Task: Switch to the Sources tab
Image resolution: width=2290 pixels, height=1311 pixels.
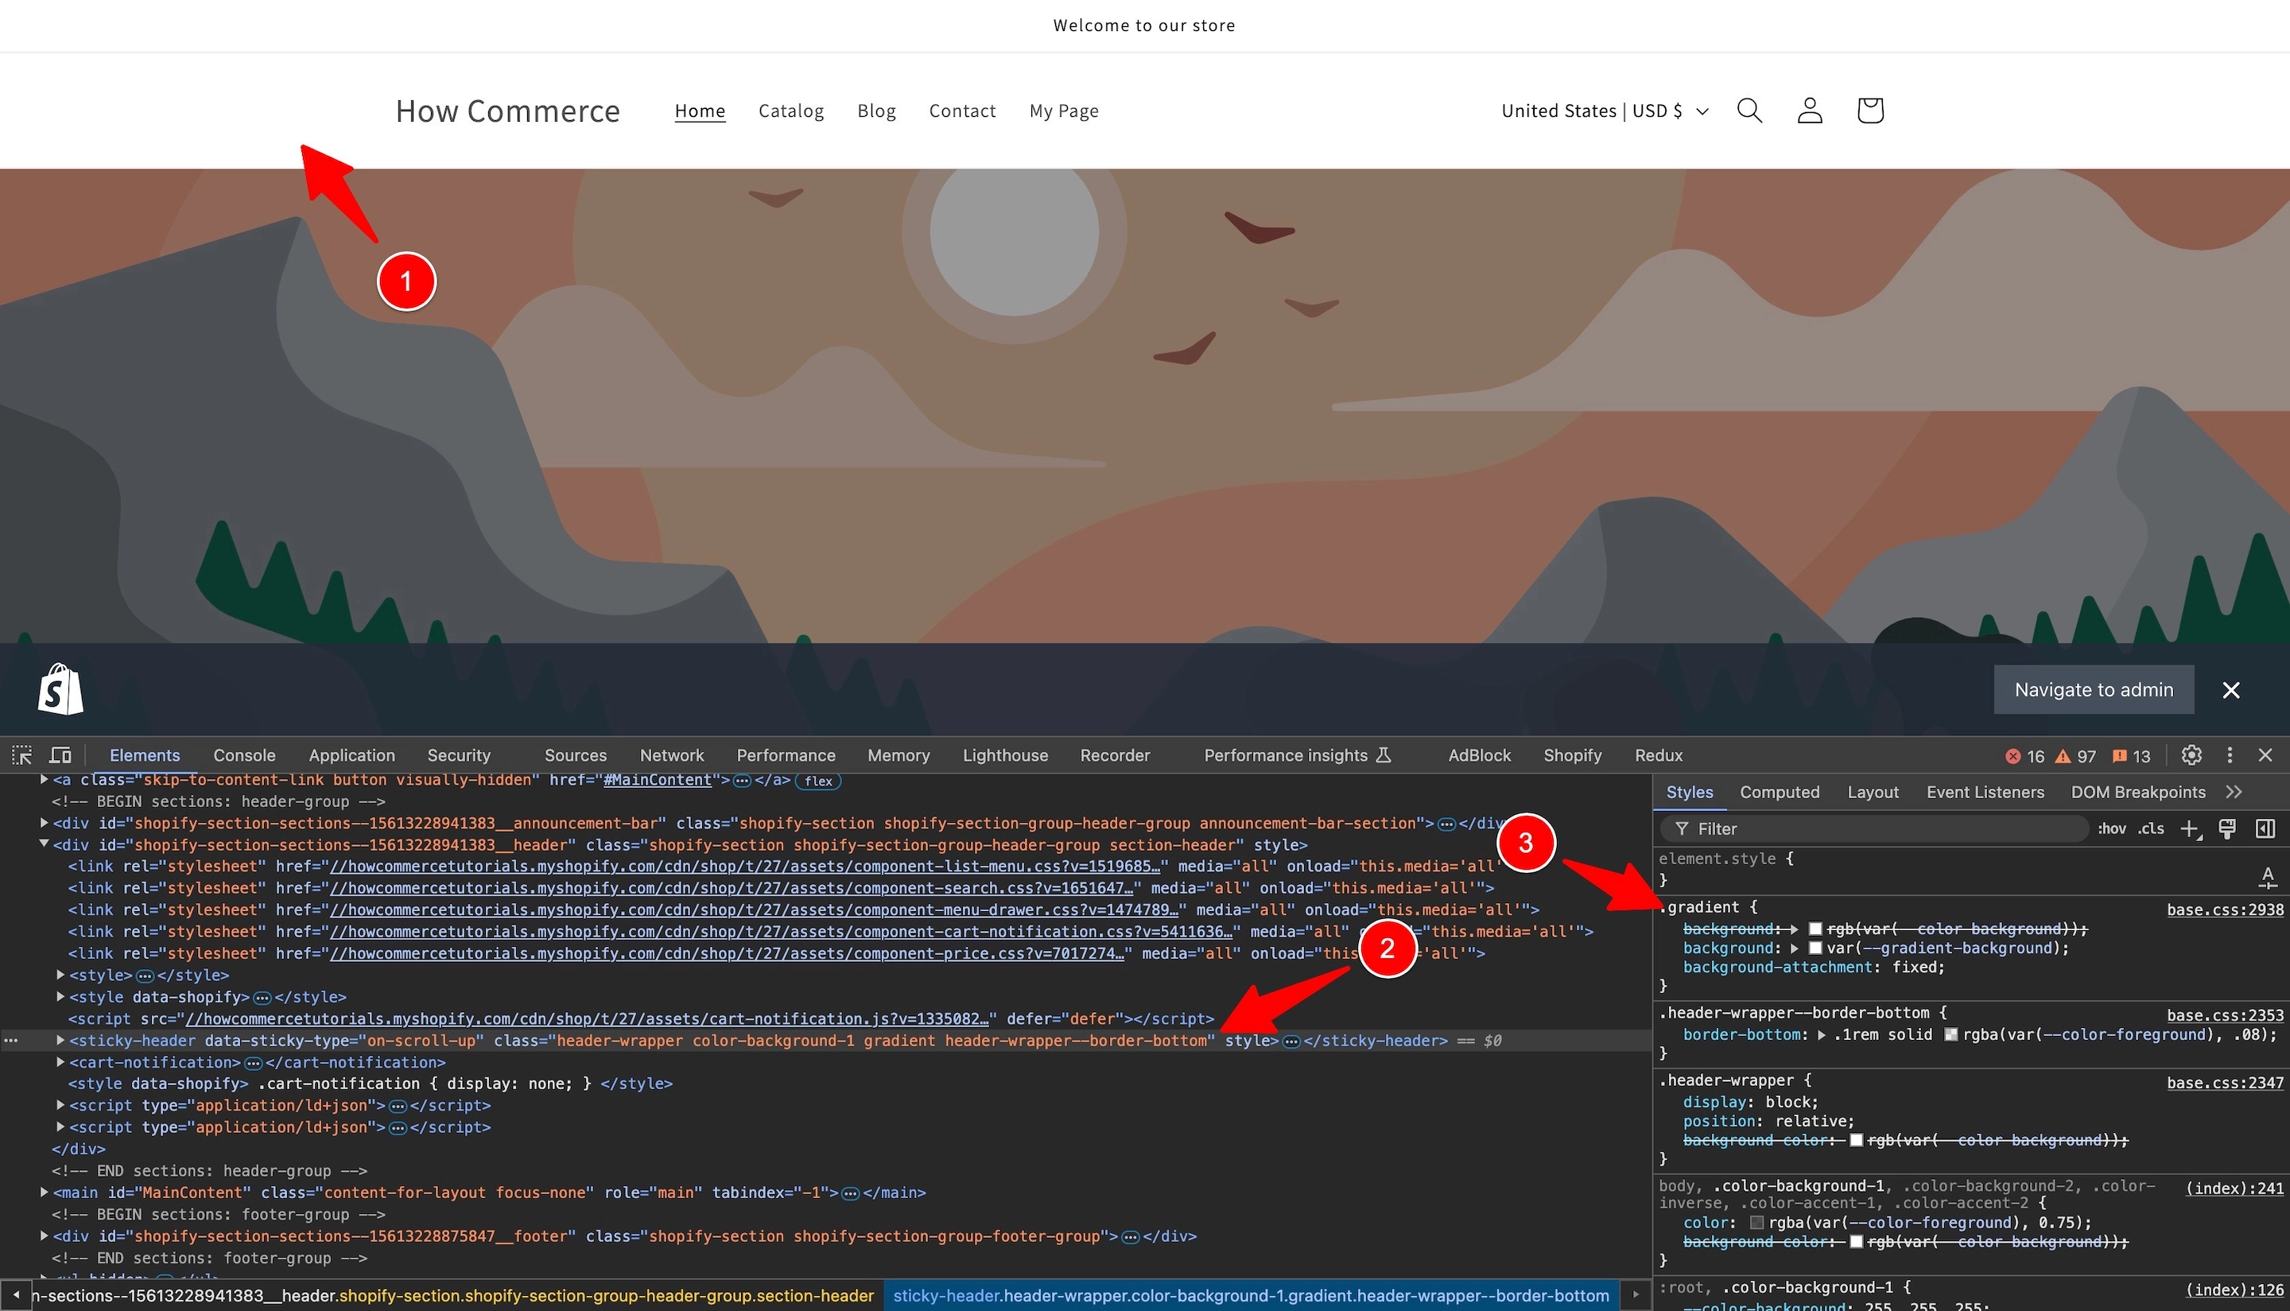Action: tap(576, 755)
